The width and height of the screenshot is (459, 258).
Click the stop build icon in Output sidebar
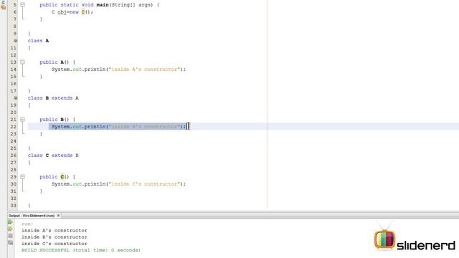10,236
